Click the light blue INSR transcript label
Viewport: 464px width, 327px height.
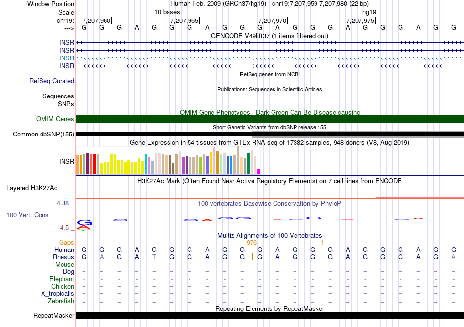(66, 58)
